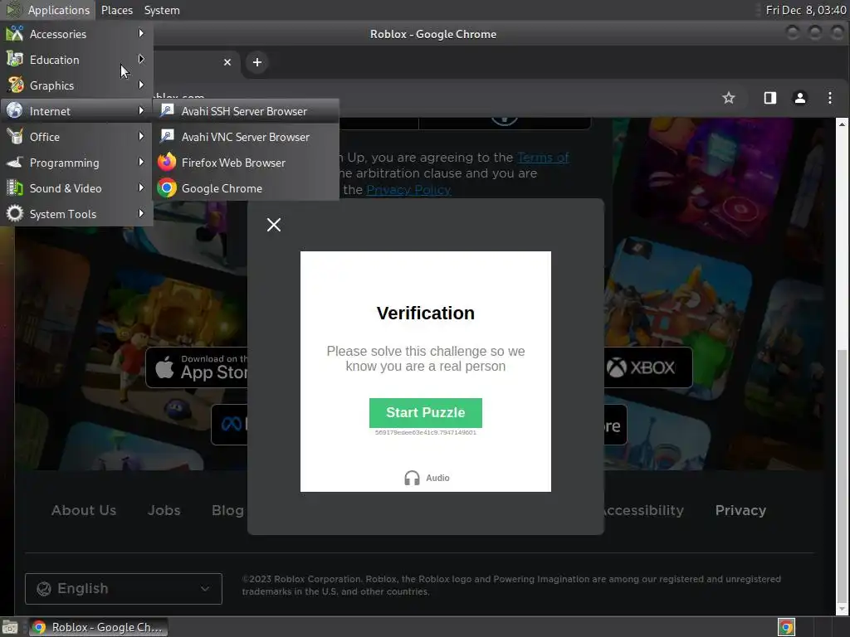The width and height of the screenshot is (850, 637).
Task: Open the Places menu in top panel
Action: tap(116, 10)
